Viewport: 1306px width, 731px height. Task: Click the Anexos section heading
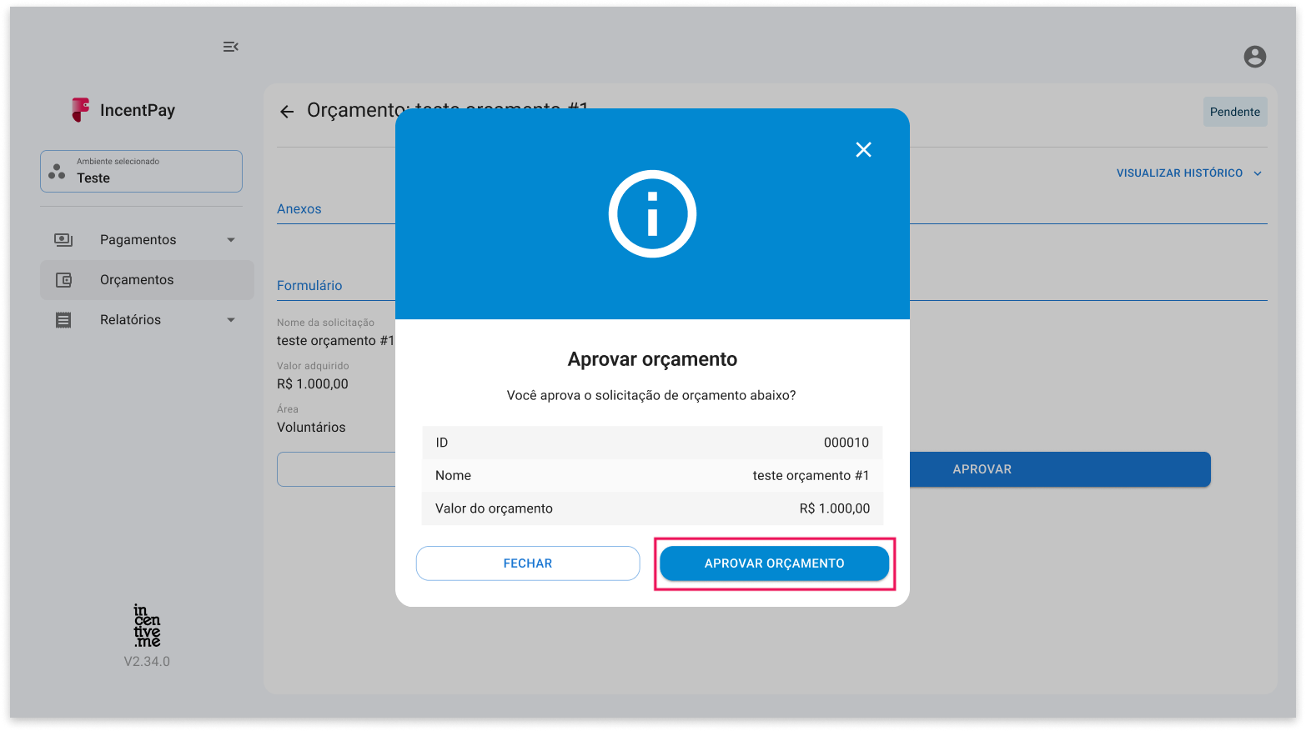point(299,209)
